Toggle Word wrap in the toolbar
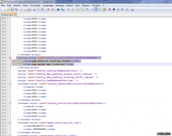The image size is (172, 136). pos(87,10)
